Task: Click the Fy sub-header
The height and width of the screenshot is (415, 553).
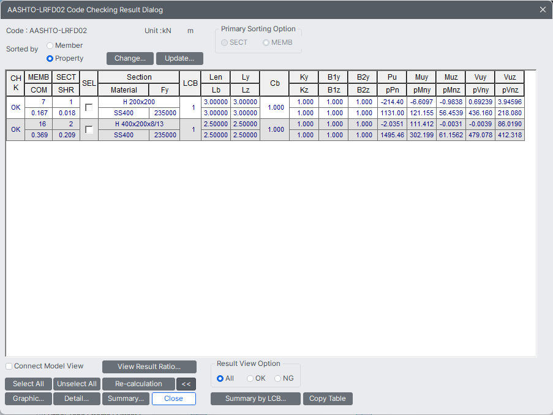Action: (x=165, y=90)
